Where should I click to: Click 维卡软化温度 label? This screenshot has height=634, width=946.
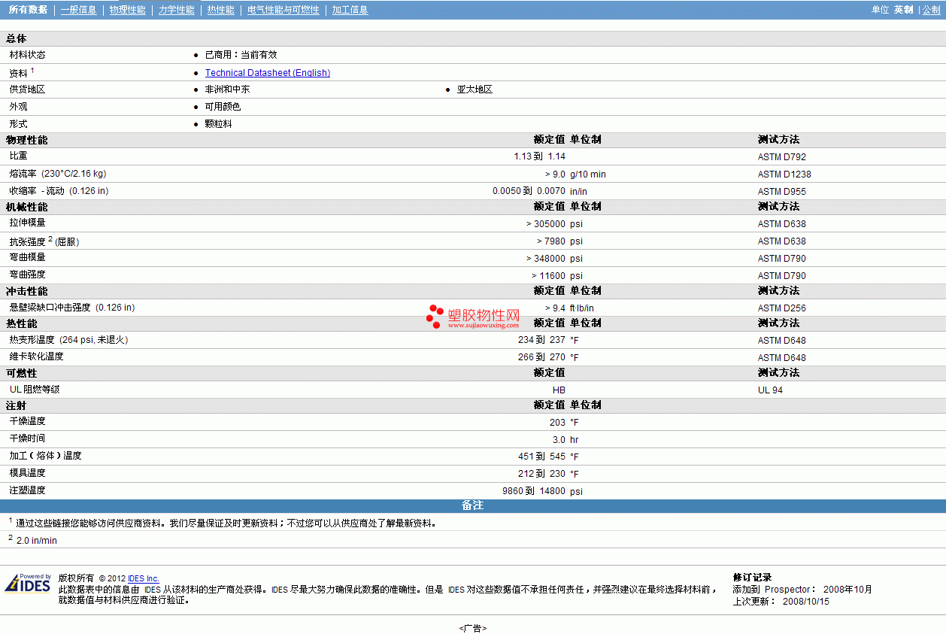pyautogui.click(x=36, y=356)
